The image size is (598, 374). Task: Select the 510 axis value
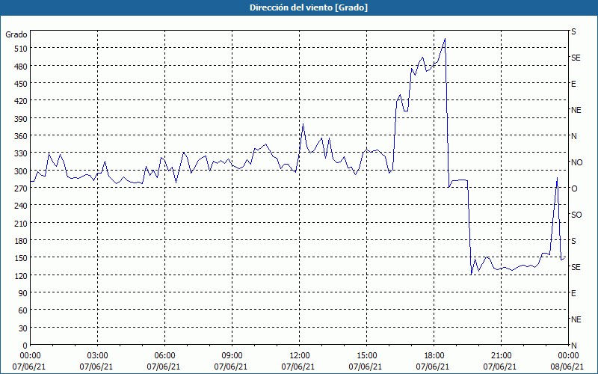tap(21, 49)
